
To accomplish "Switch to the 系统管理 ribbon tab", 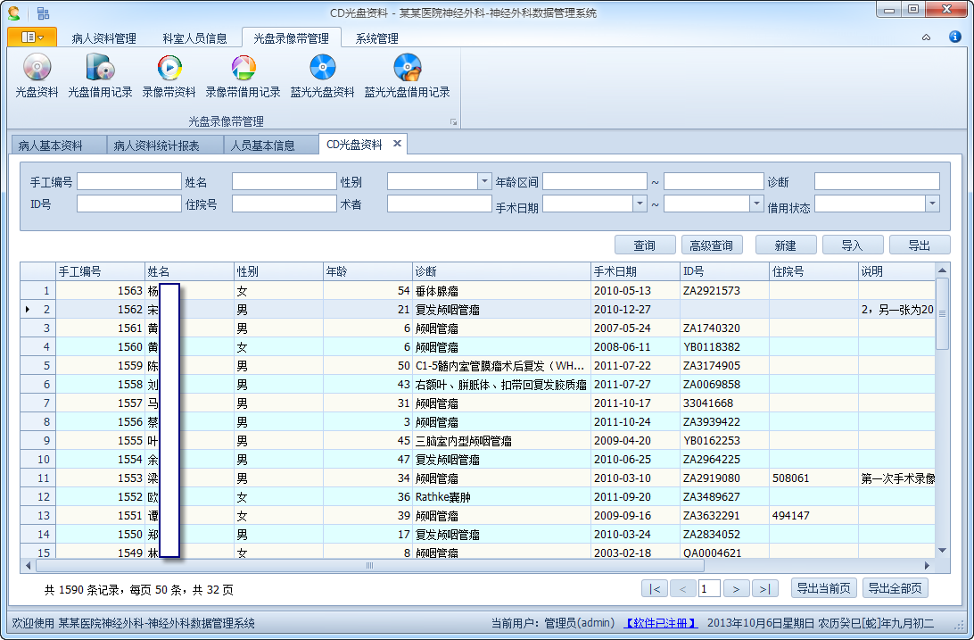I will [376, 38].
